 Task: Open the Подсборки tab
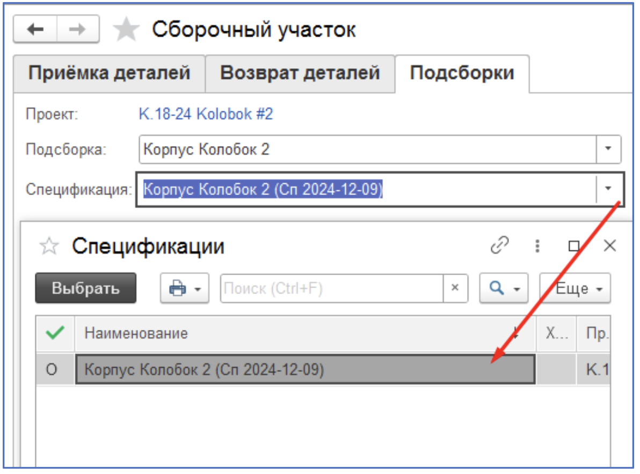[462, 73]
